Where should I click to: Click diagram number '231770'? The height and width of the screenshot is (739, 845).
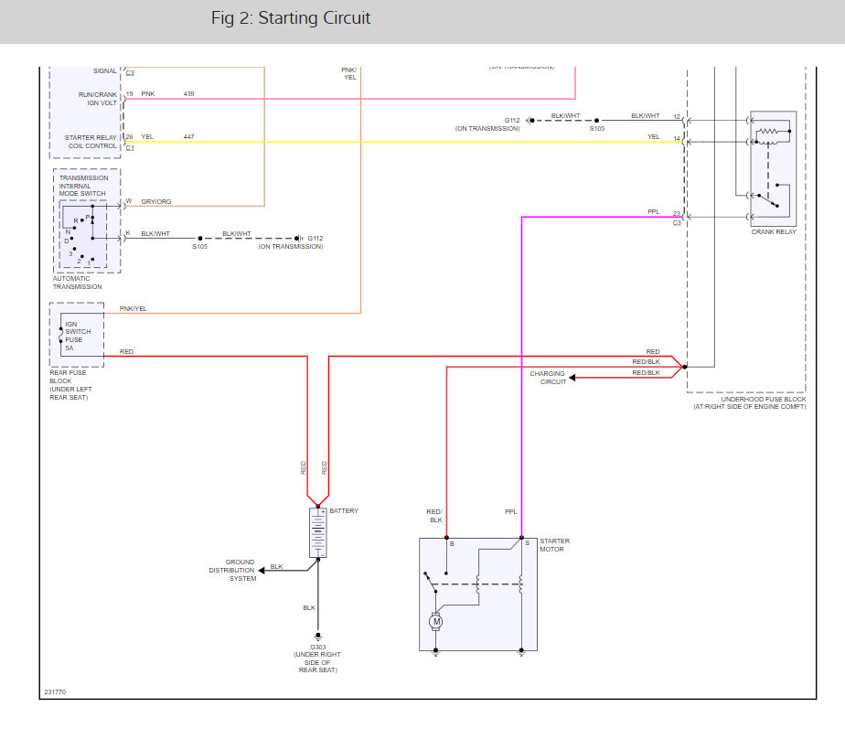[55, 691]
